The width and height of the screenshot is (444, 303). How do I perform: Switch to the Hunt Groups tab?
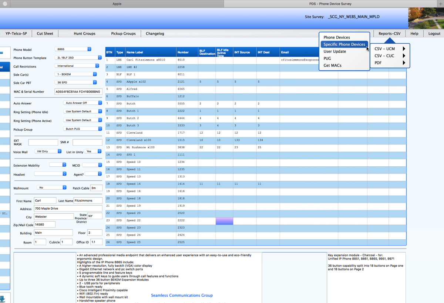[x=84, y=33]
